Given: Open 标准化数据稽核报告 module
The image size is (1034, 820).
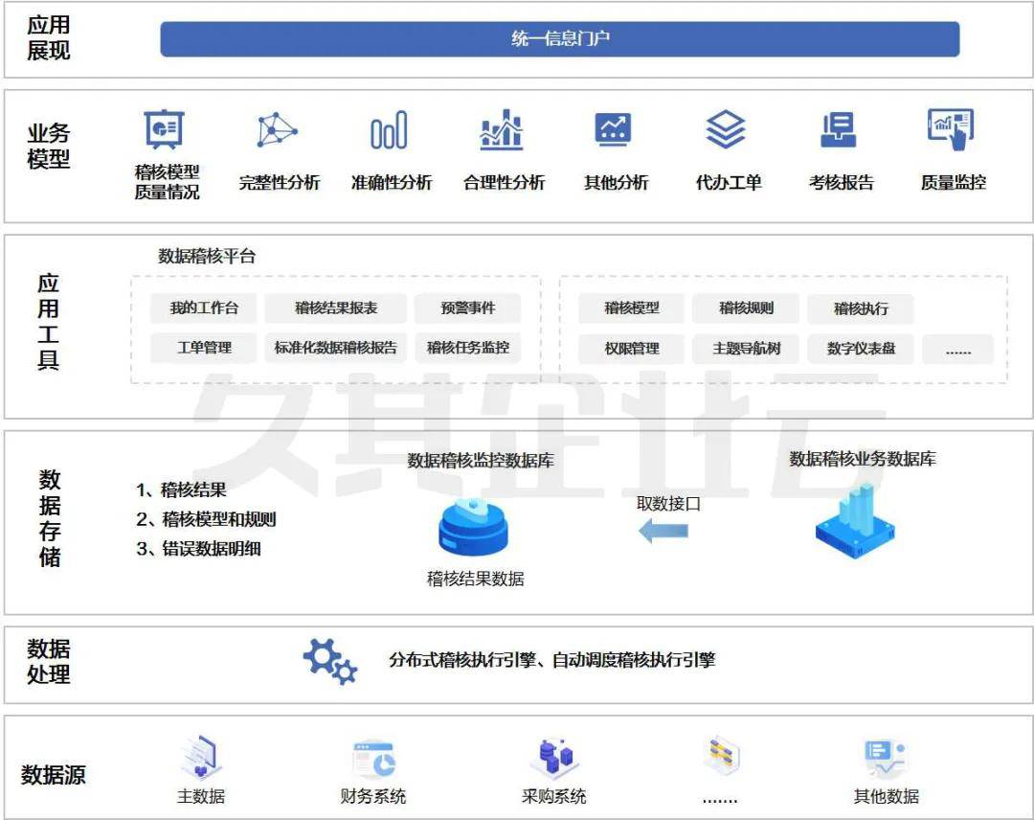Looking at the screenshot, I should [x=336, y=348].
